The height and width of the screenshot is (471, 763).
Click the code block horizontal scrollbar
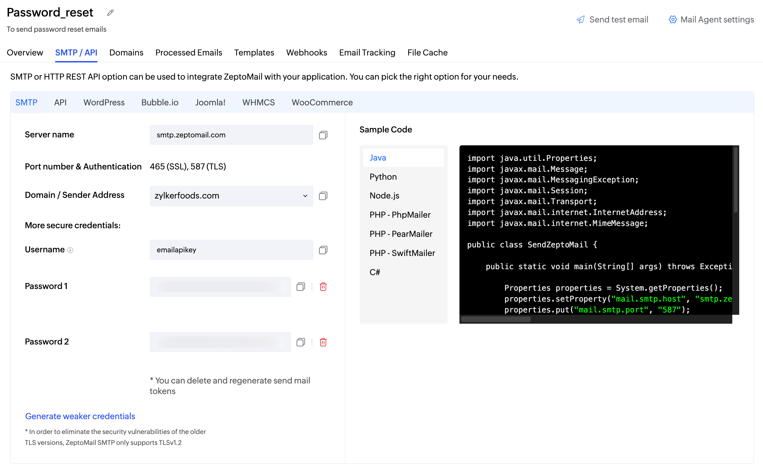496,319
